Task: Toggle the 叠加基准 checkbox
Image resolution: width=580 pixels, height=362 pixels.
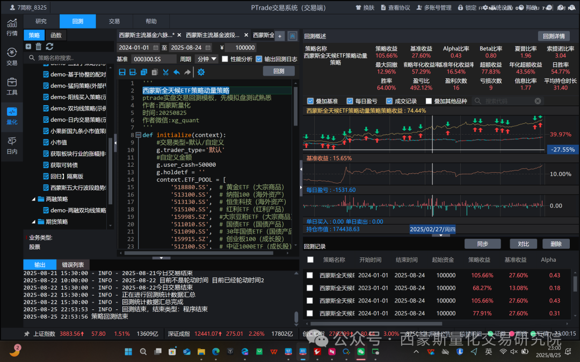Action: click(310, 101)
